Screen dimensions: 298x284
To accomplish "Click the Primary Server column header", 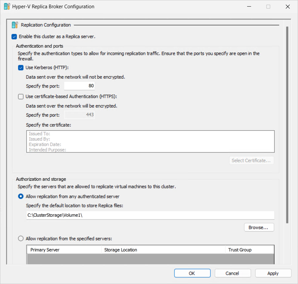I will [64, 250].
